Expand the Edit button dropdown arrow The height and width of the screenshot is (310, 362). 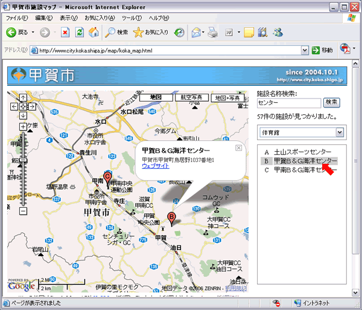(239, 32)
